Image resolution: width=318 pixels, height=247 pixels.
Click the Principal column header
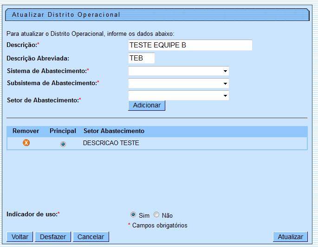tap(63, 131)
